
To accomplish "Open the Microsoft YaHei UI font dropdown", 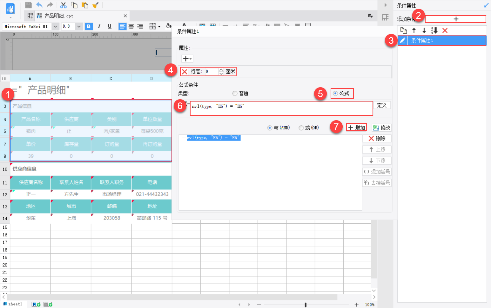I will click(x=55, y=26).
